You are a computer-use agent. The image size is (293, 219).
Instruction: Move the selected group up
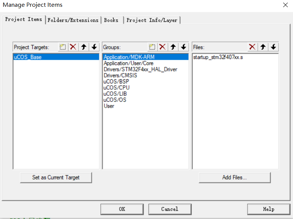click(173, 47)
